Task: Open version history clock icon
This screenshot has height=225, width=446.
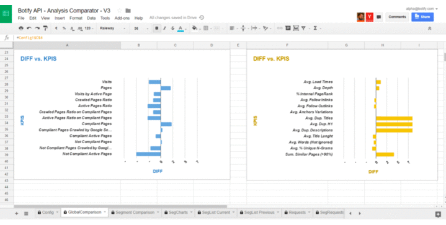Action: [202, 17]
